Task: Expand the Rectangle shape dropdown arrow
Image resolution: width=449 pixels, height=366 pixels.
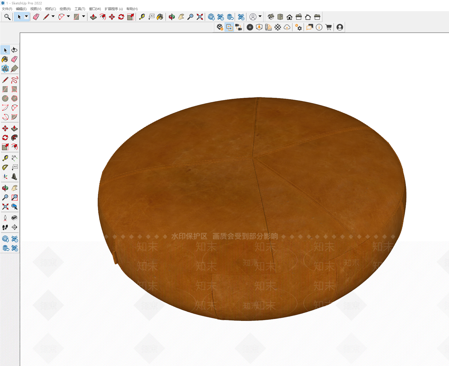Action: coord(84,17)
